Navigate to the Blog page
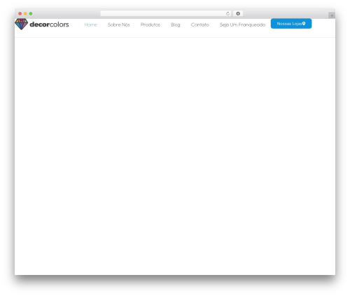Viewport: 350px width, 296px height. pyautogui.click(x=176, y=24)
